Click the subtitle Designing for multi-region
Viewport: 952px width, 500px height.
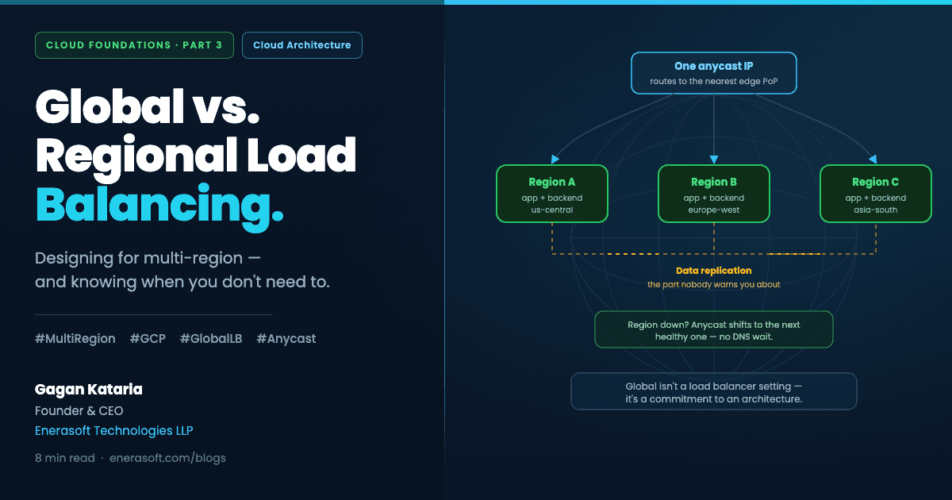click(x=148, y=258)
